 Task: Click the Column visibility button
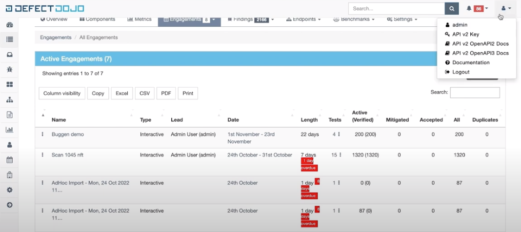click(x=62, y=93)
